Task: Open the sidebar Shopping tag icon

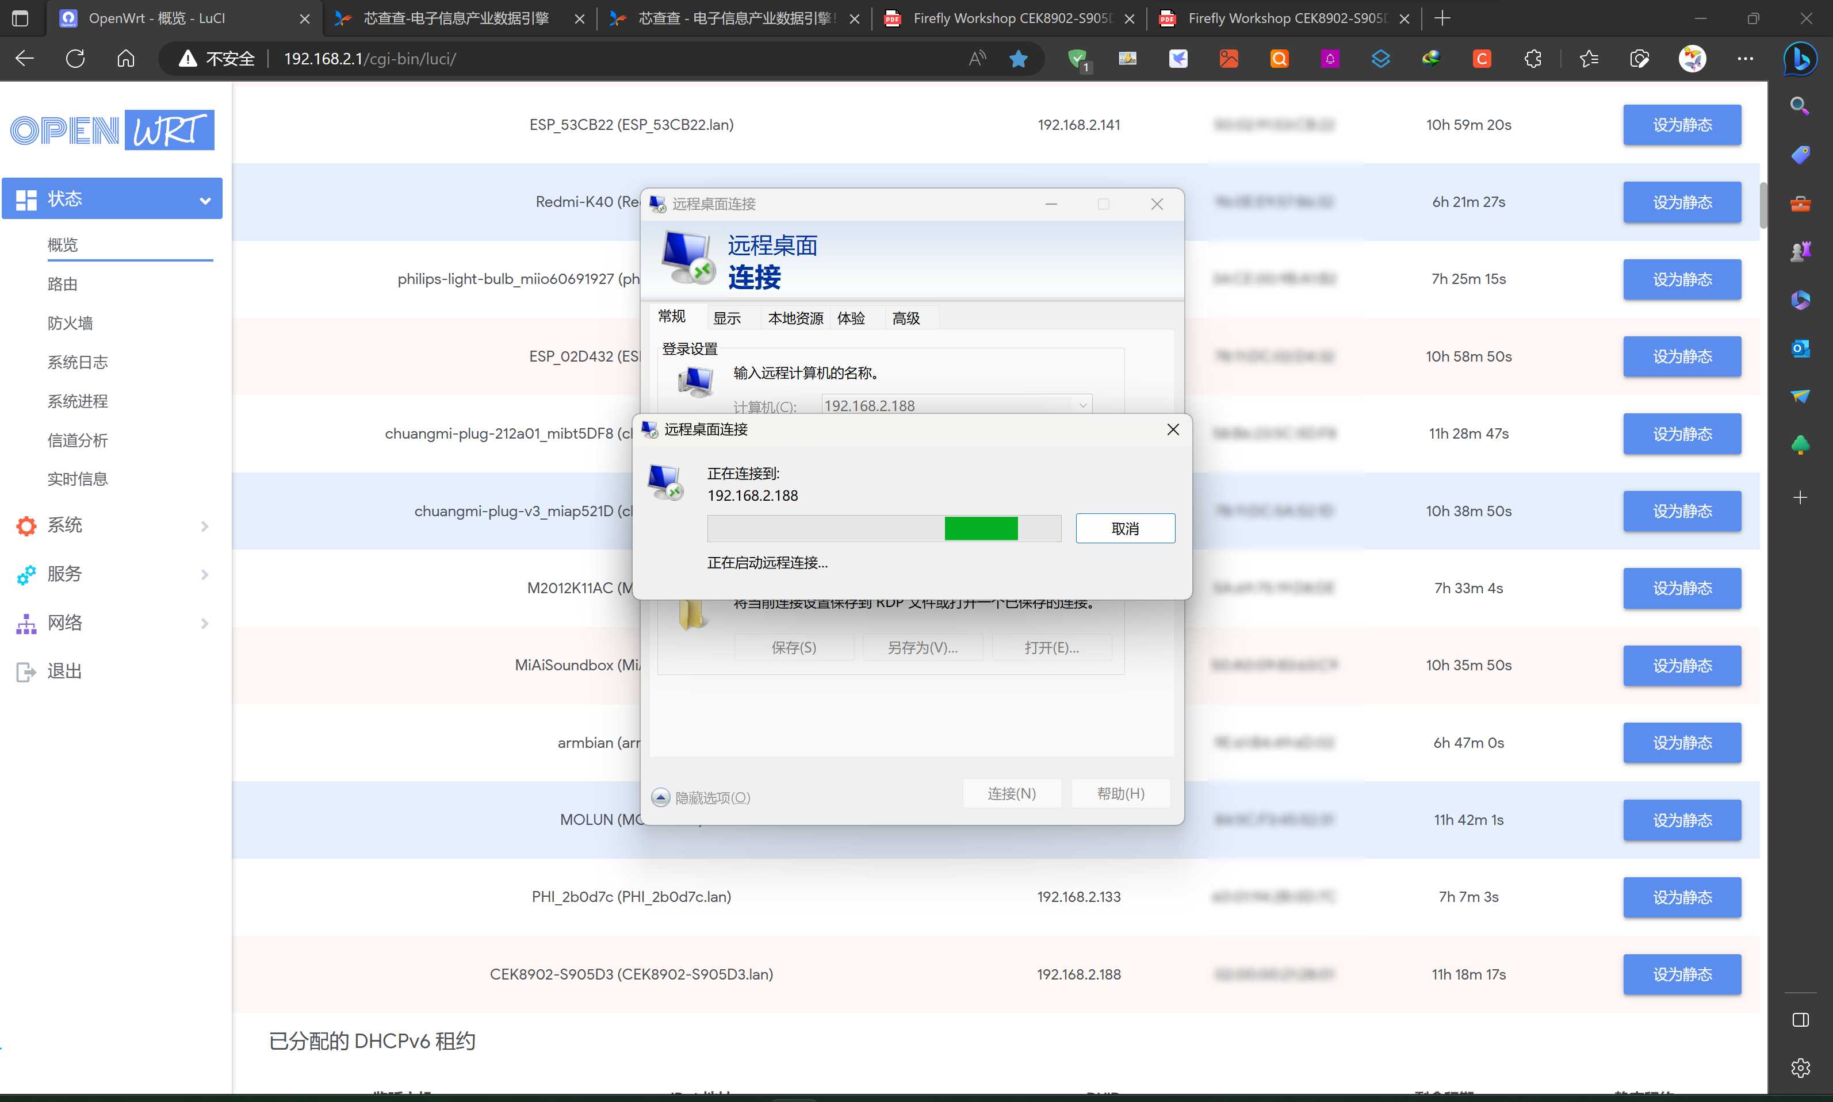Action: click(x=1800, y=155)
